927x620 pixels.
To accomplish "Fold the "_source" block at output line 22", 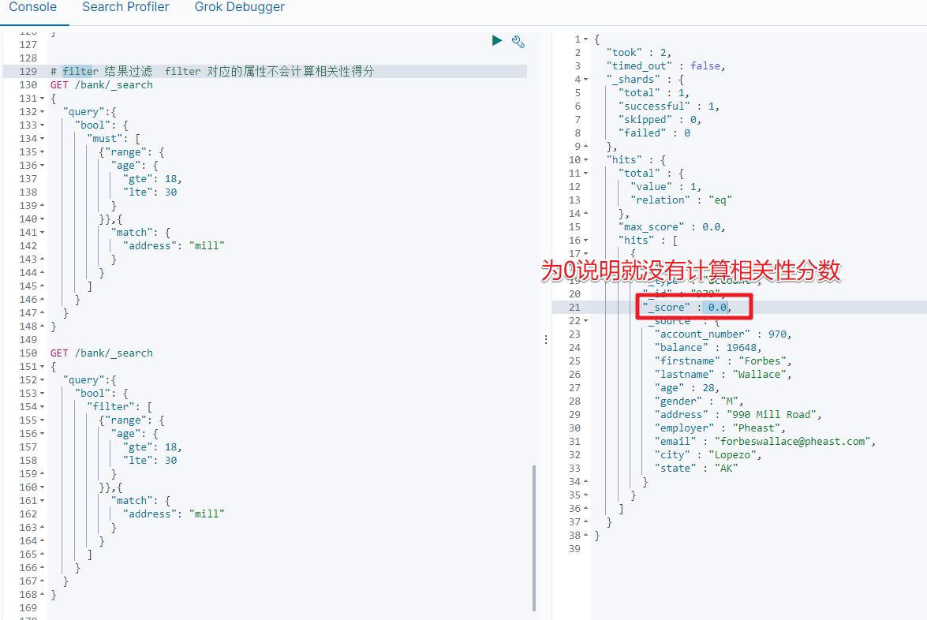I will (586, 321).
